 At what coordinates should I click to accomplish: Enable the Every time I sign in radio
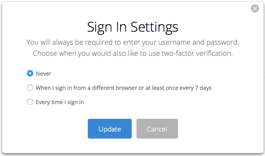pyautogui.click(x=30, y=102)
